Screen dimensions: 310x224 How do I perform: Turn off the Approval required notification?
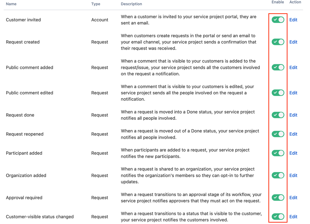coord(278,198)
